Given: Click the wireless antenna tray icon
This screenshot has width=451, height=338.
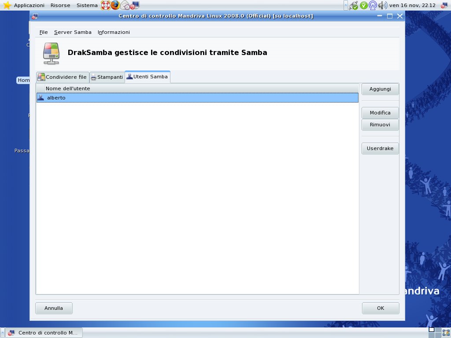Looking at the screenshot, I should (373, 5).
